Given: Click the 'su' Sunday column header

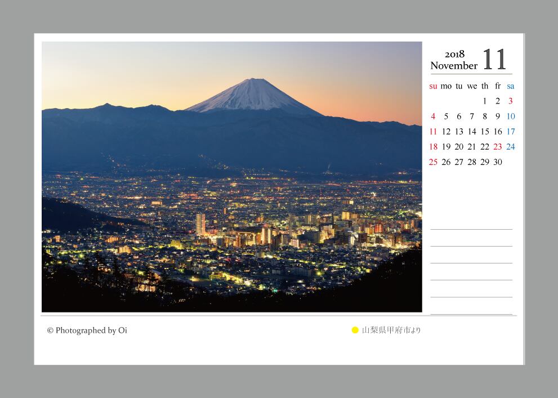Looking at the screenshot, I should (433, 86).
